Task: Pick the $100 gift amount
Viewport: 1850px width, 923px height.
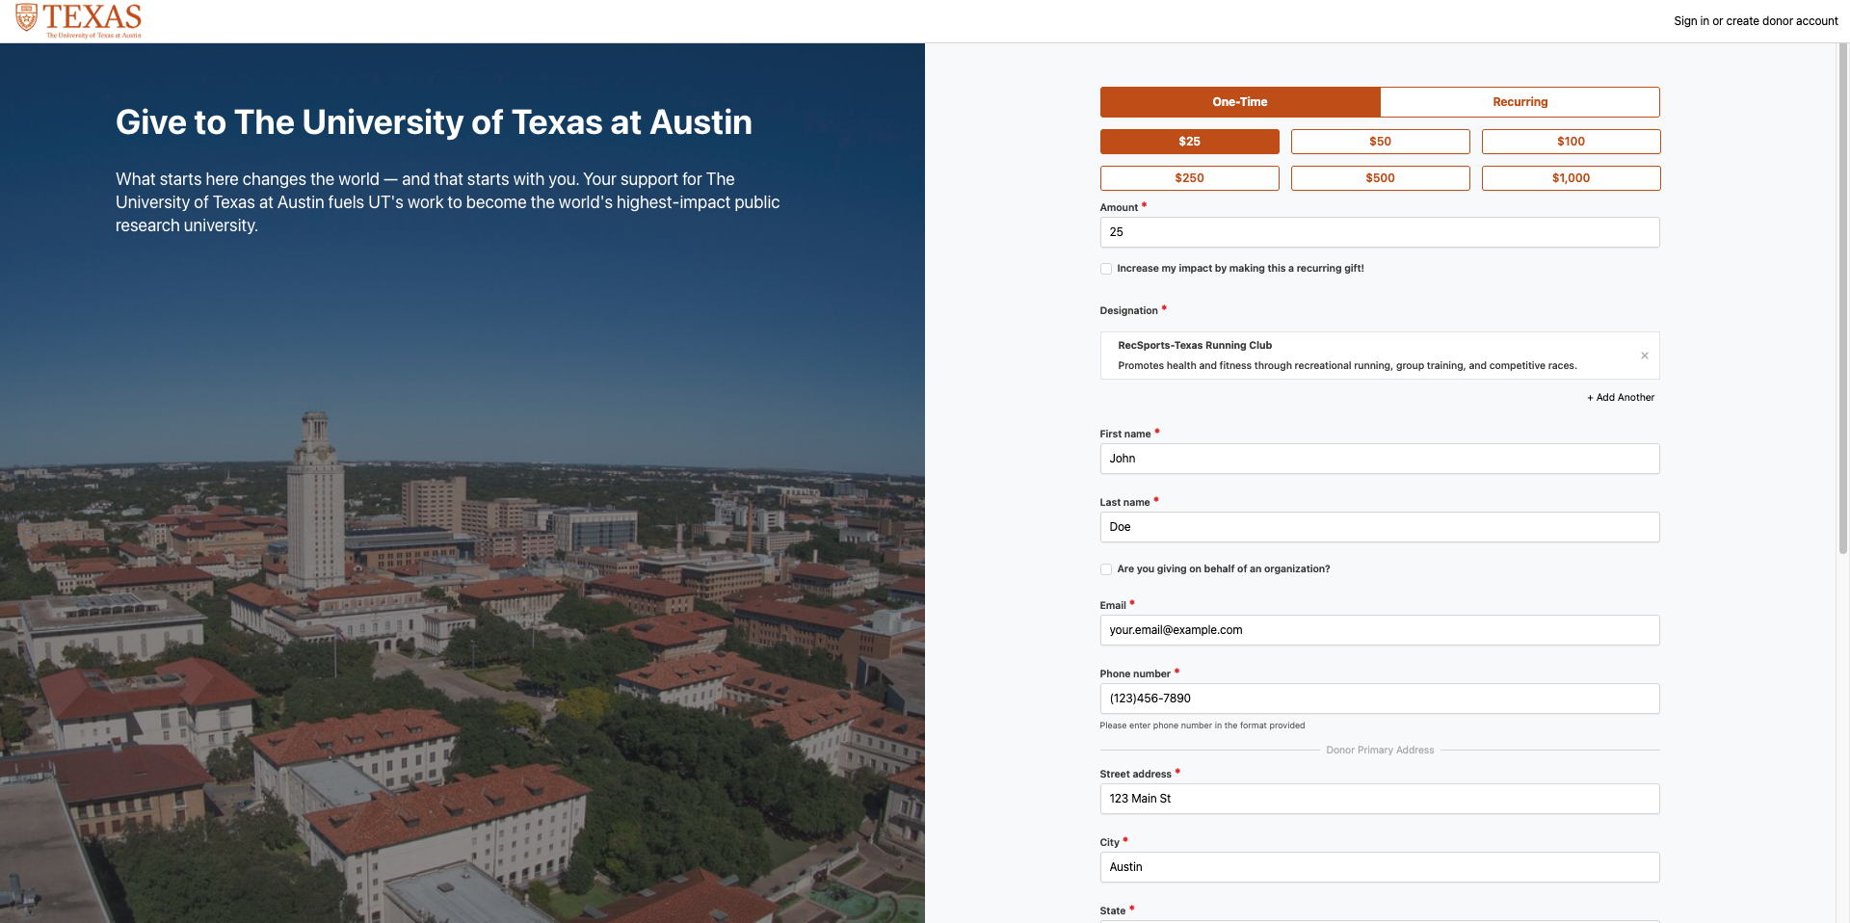Action: [1571, 142]
